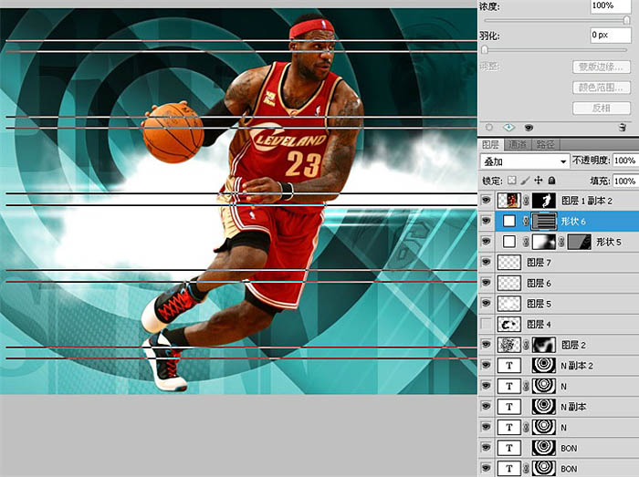Screen dimensions: 639x477
Task: Hide the 图层 1 副本 2 layer
Action: pos(486,201)
